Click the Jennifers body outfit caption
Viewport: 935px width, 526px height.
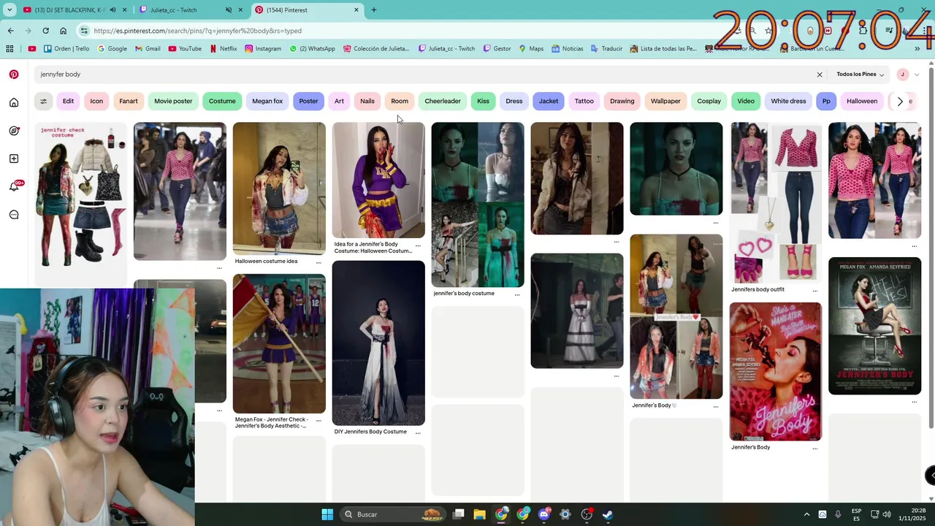(757, 289)
